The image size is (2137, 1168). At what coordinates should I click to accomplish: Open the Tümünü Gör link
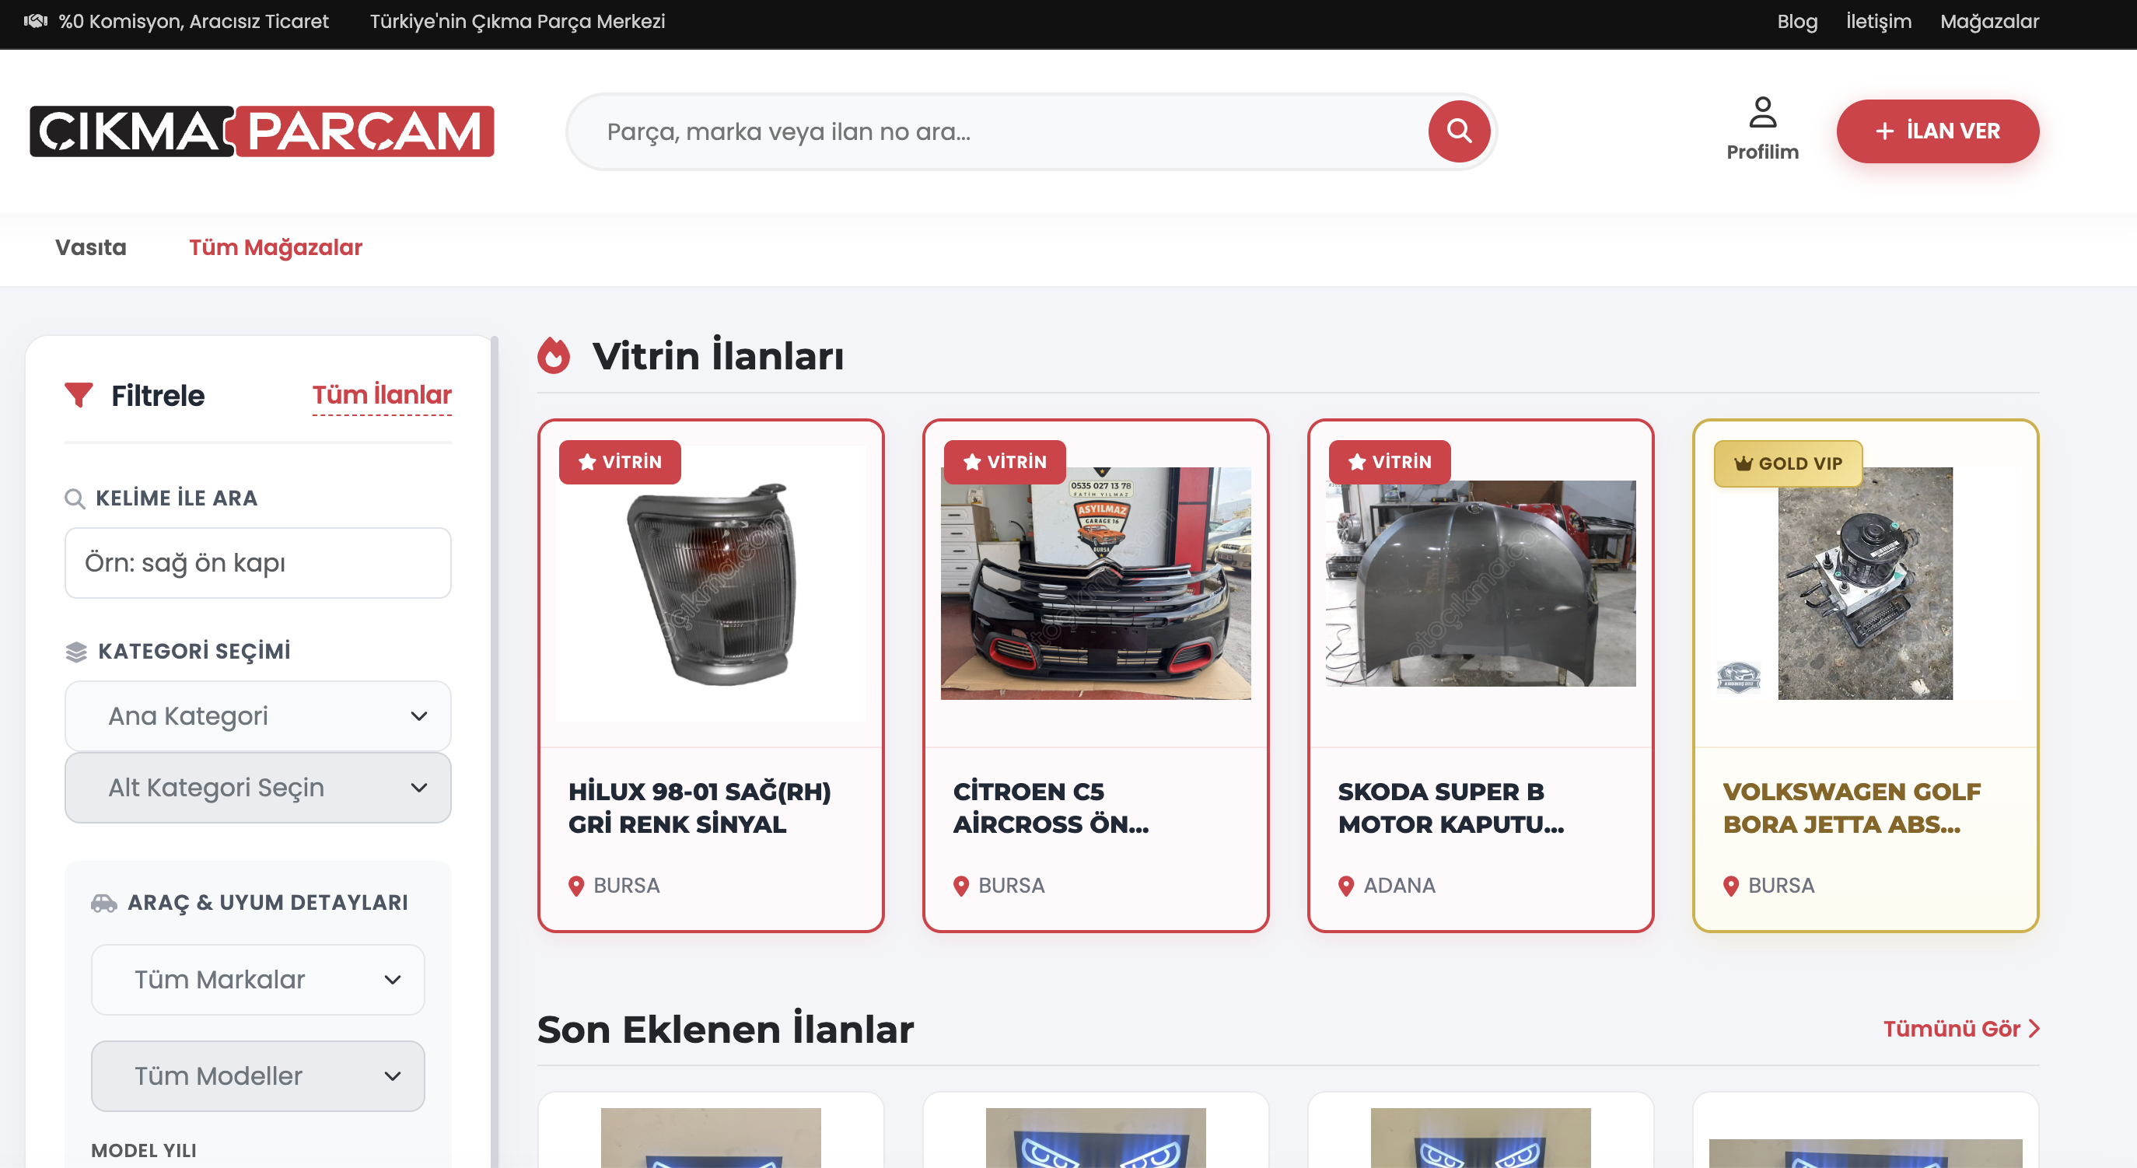coord(1960,1029)
